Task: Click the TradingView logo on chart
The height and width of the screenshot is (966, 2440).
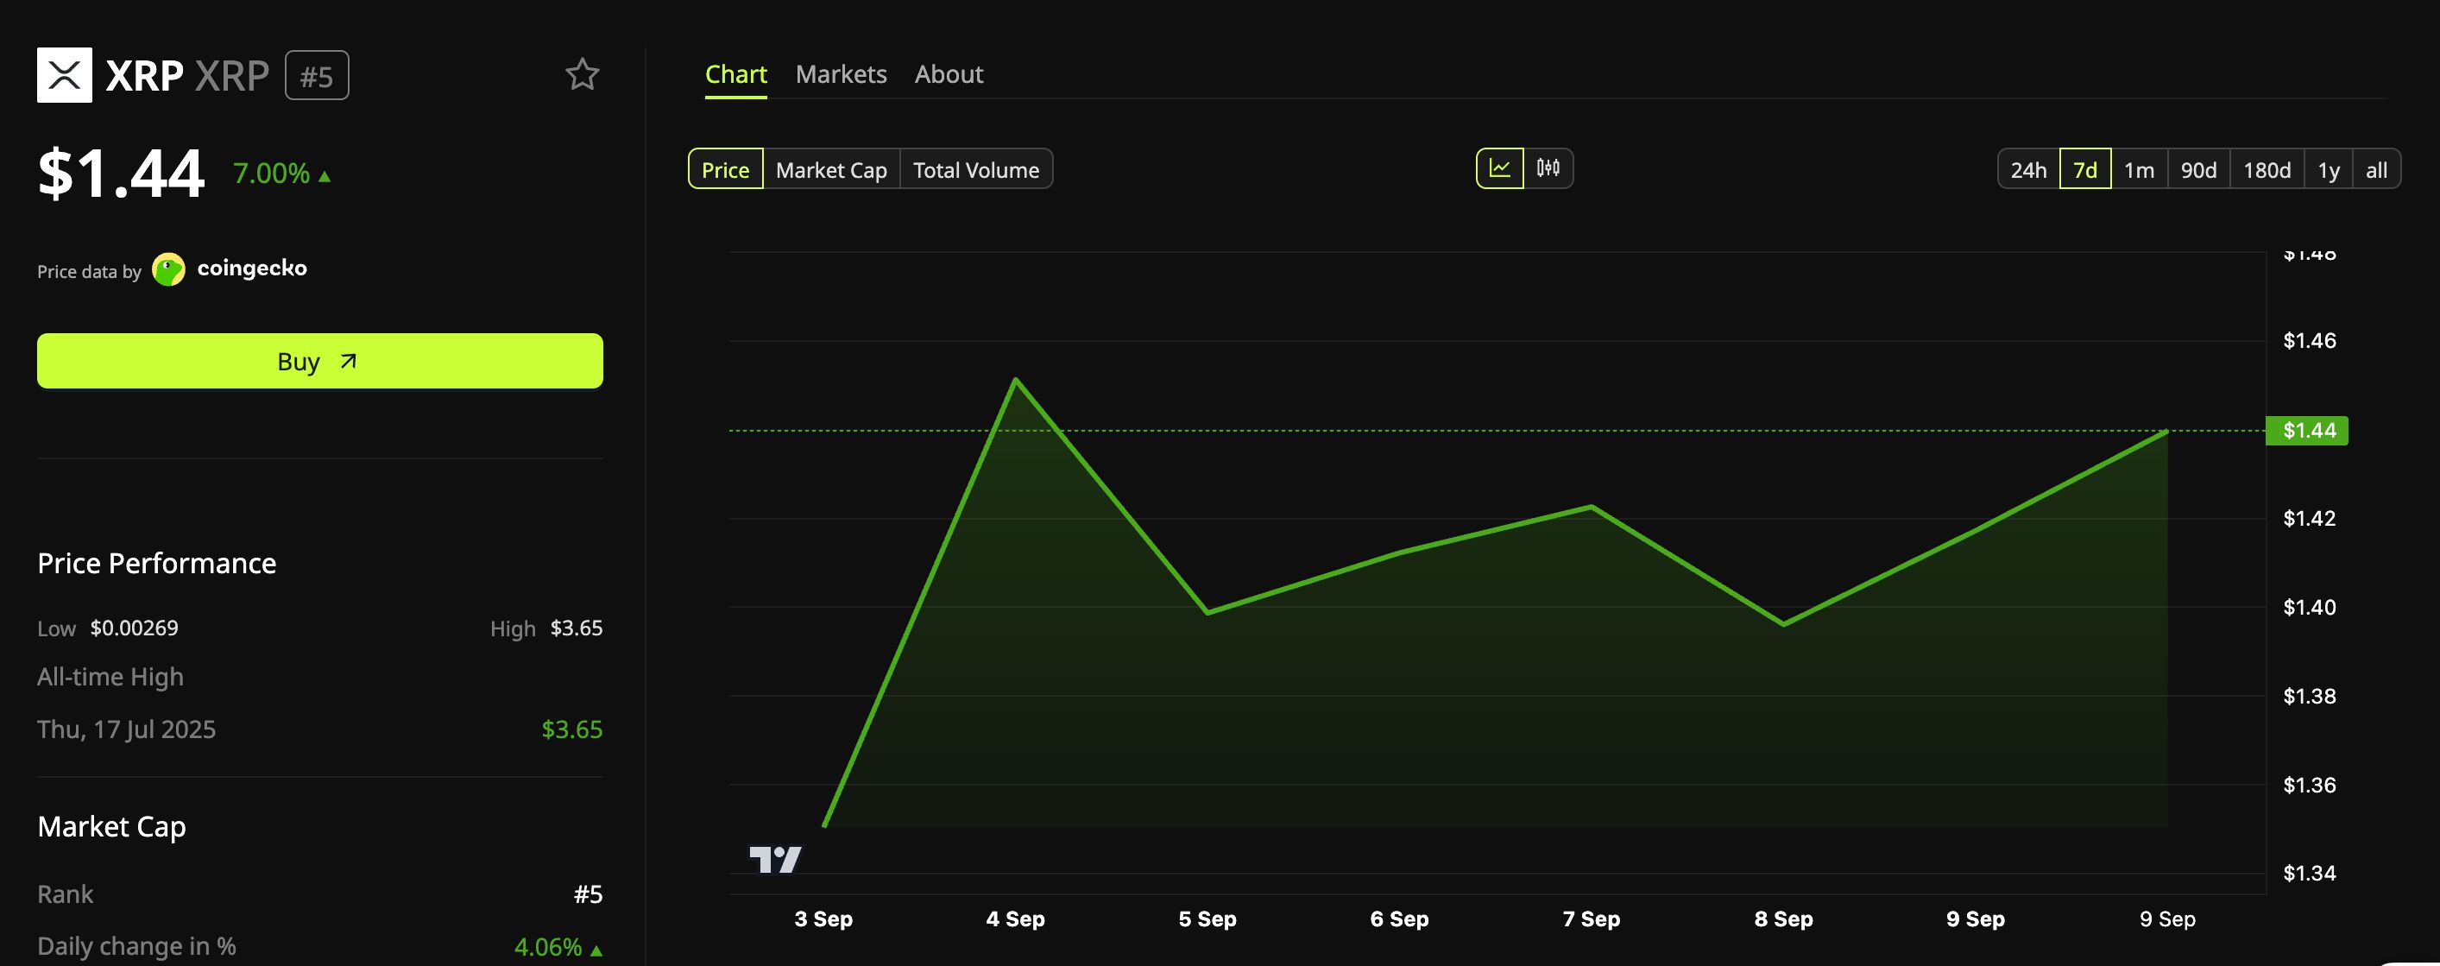Action: [x=775, y=859]
